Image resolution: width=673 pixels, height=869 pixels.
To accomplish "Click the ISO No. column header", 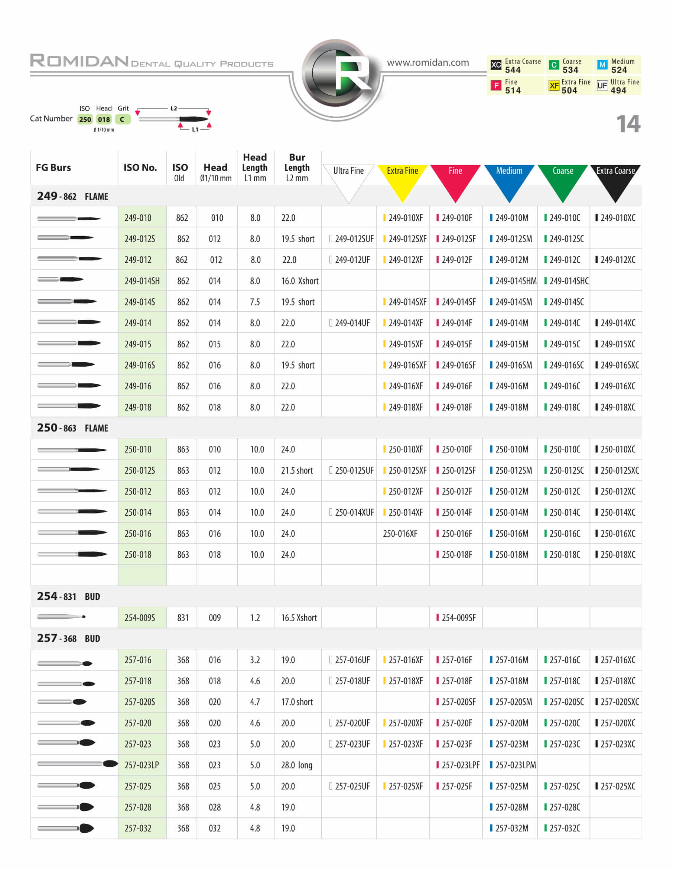I will pyautogui.click(x=140, y=168).
